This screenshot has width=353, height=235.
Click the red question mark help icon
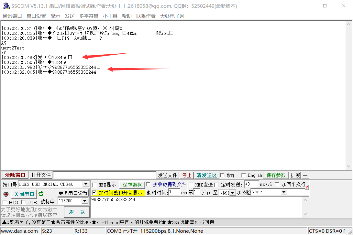[x=307, y=187]
